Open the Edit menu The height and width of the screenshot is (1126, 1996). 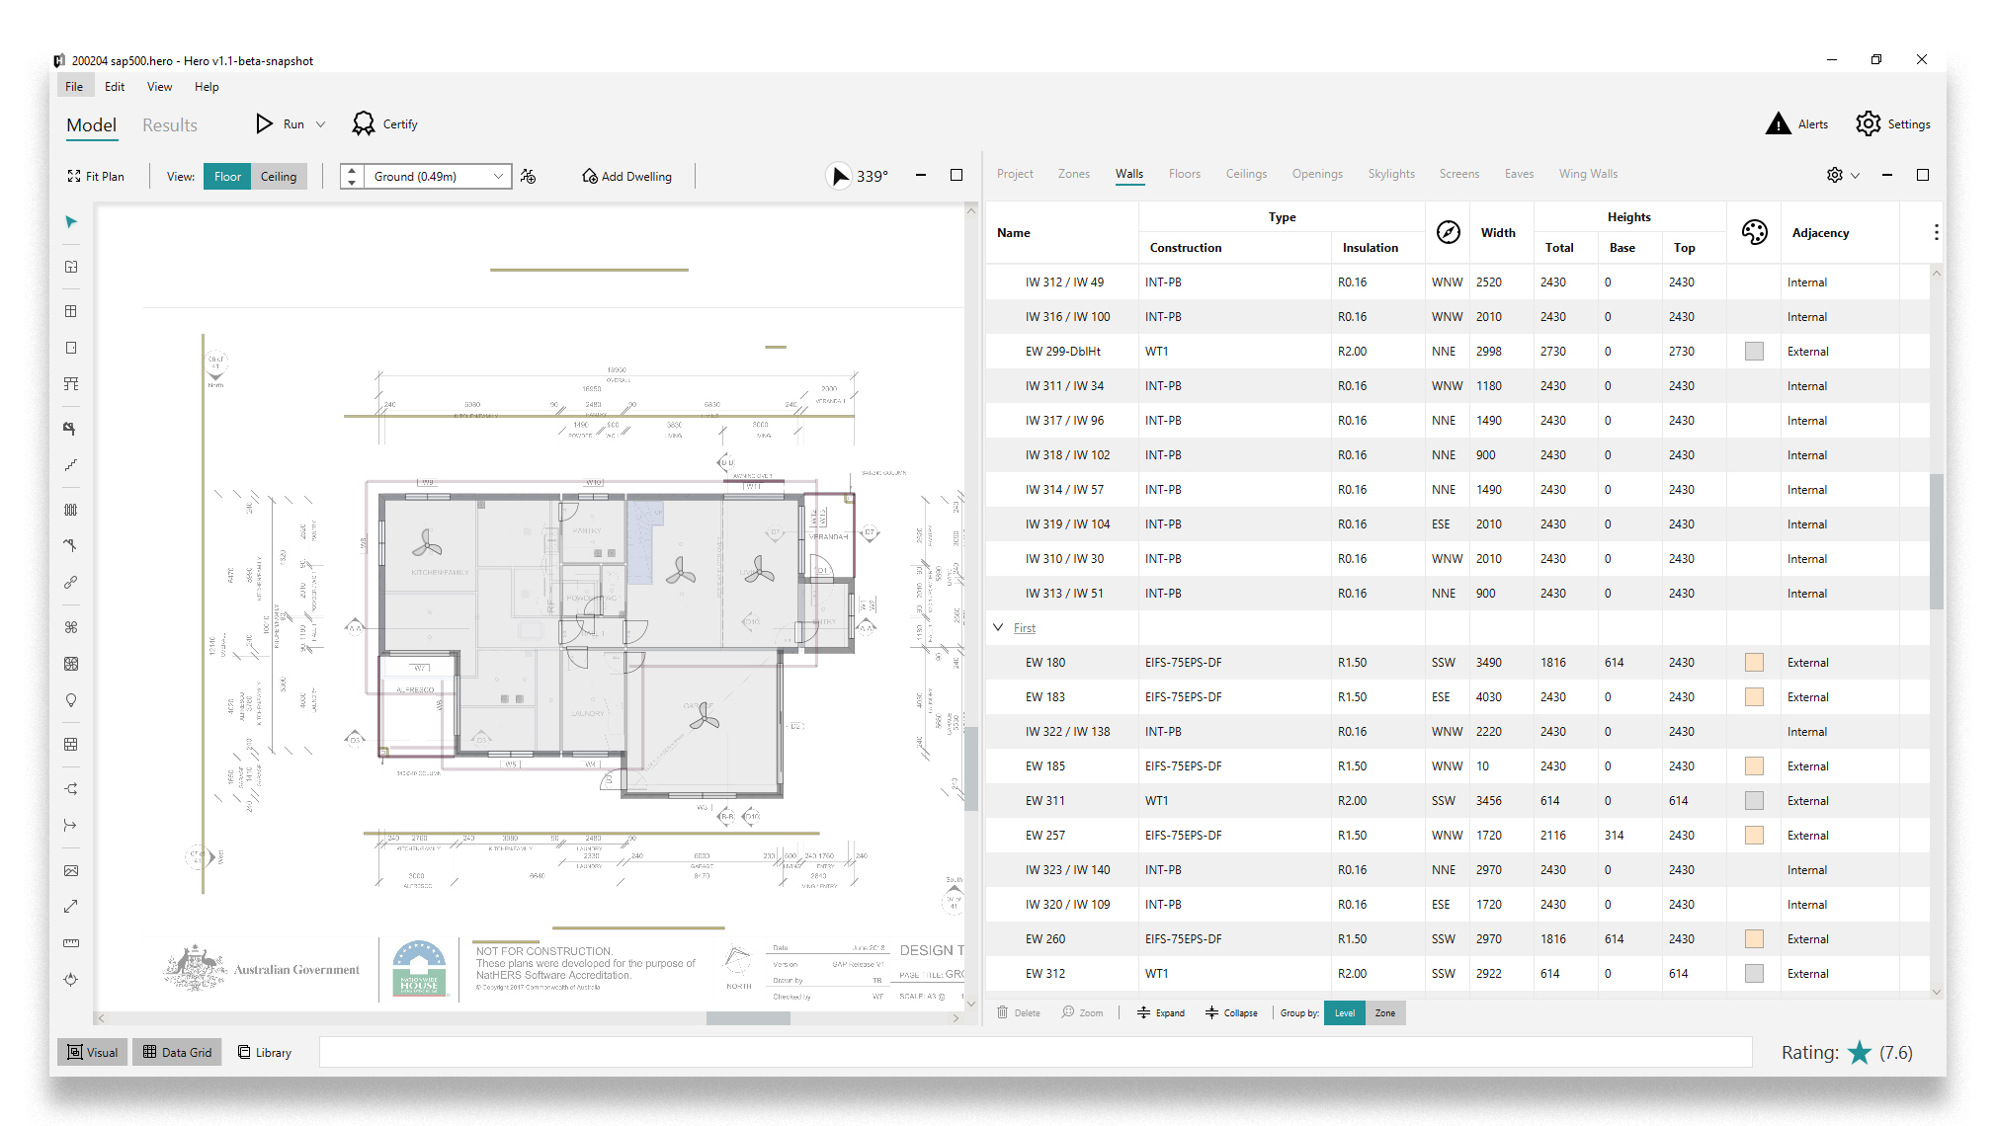pos(115,87)
